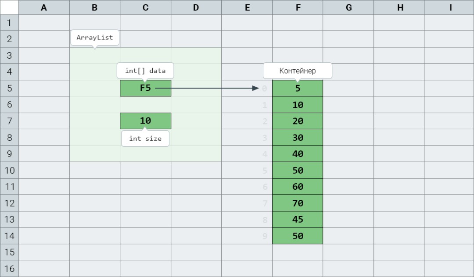The width and height of the screenshot is (474, 277).
Task: Select column F header
Action: click(298, 7)
